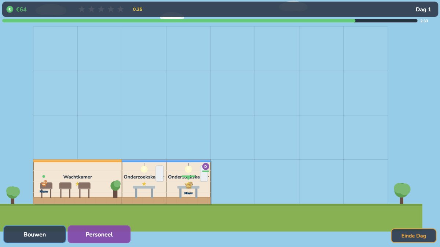440x247 pixels.
Task: Click the first star of the rating
Action: (x=82, y=9)
